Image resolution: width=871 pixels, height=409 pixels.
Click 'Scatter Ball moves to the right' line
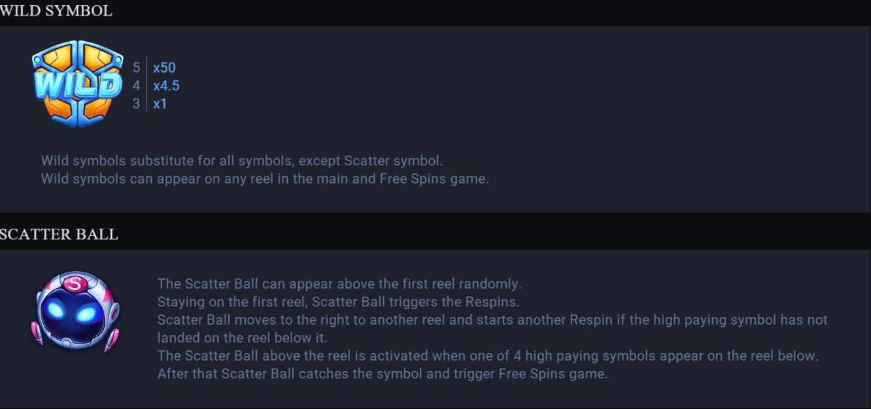tap(492, 320)
